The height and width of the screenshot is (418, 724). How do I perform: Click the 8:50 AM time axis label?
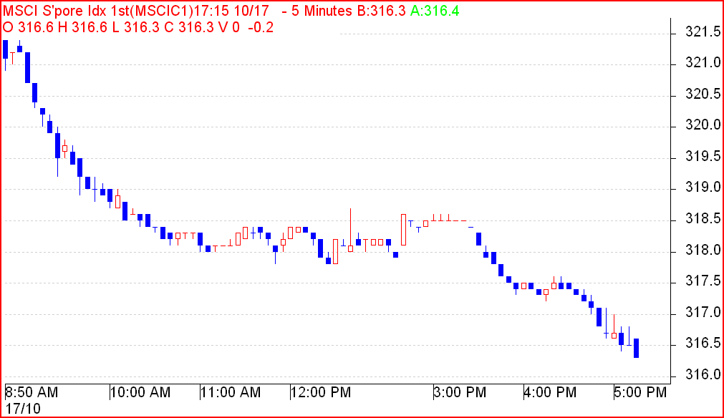point(32,392)
